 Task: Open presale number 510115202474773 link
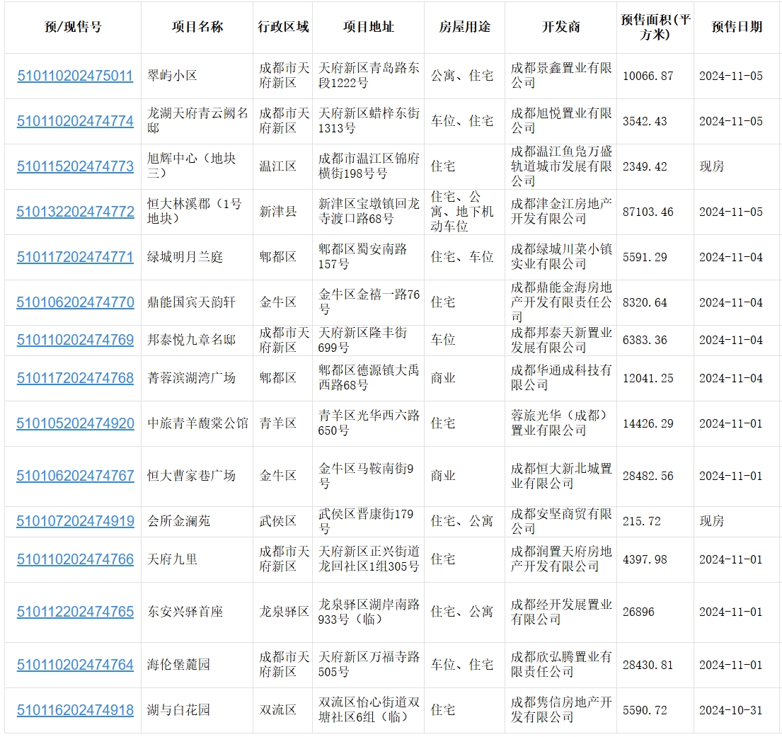(x=75, y=166)
